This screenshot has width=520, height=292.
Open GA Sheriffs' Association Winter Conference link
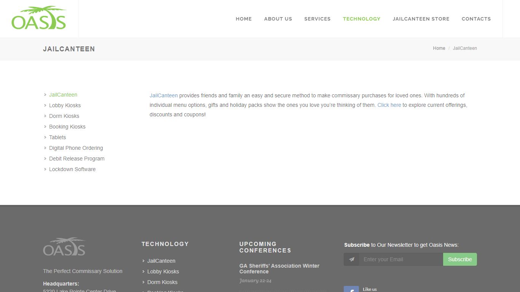pos(279,268)
